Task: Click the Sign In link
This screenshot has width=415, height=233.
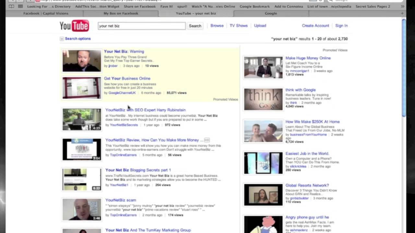Action: [x=341, y=26]
